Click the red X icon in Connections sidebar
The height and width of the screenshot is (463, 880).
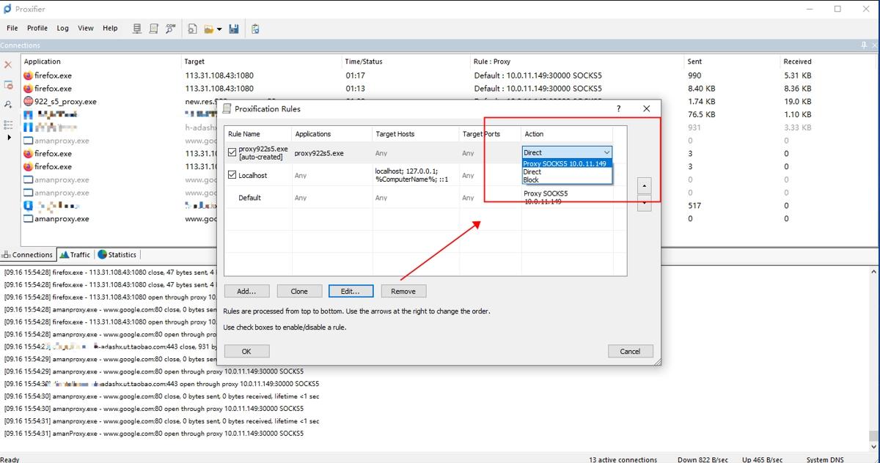[x=8, y=64]
